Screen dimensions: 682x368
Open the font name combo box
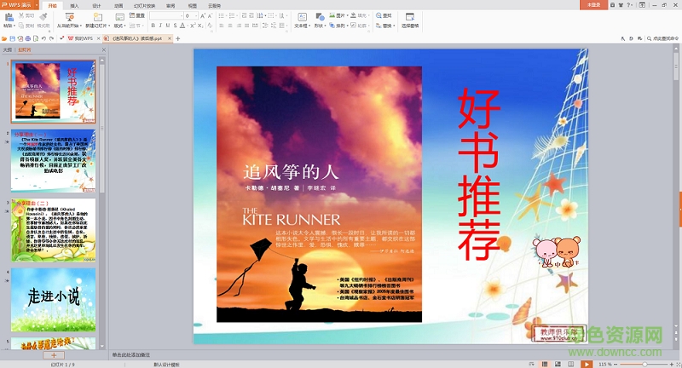(166, 15)
